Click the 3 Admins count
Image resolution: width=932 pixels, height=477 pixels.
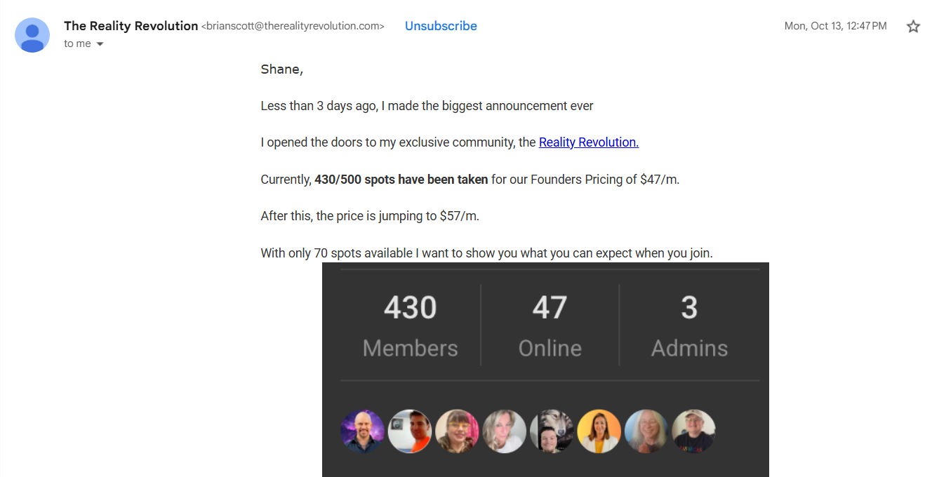click(x=689, y=325)
